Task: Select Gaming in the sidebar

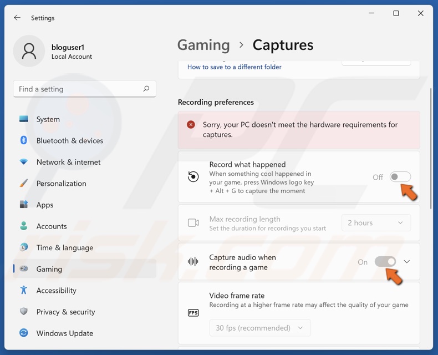Action: 84,268
